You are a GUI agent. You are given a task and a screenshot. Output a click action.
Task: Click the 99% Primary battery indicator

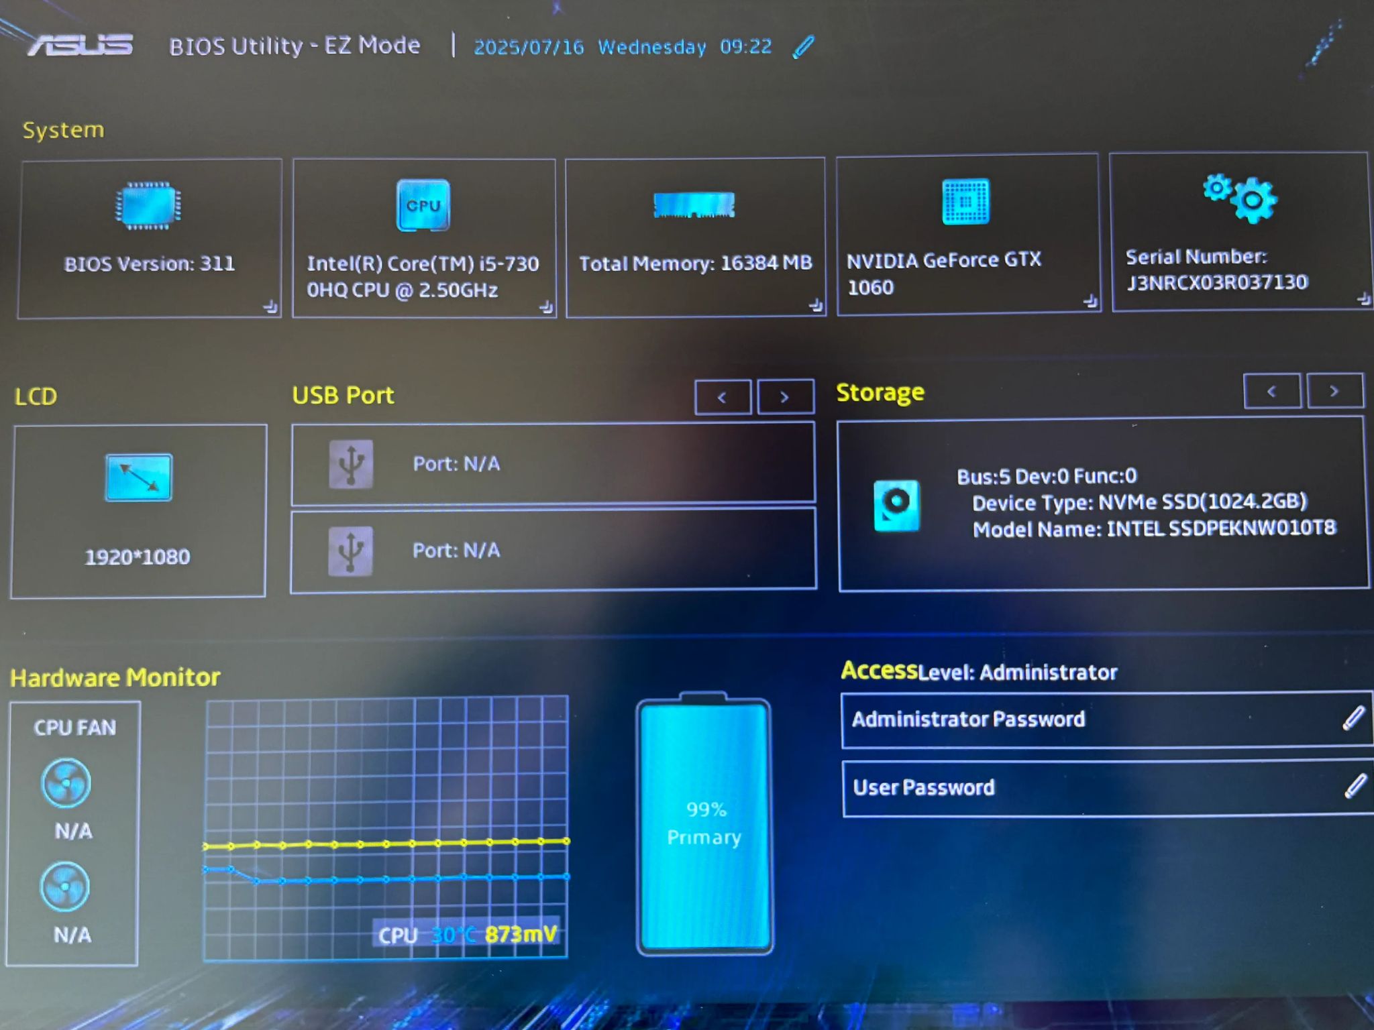click(x=704, y=823)
